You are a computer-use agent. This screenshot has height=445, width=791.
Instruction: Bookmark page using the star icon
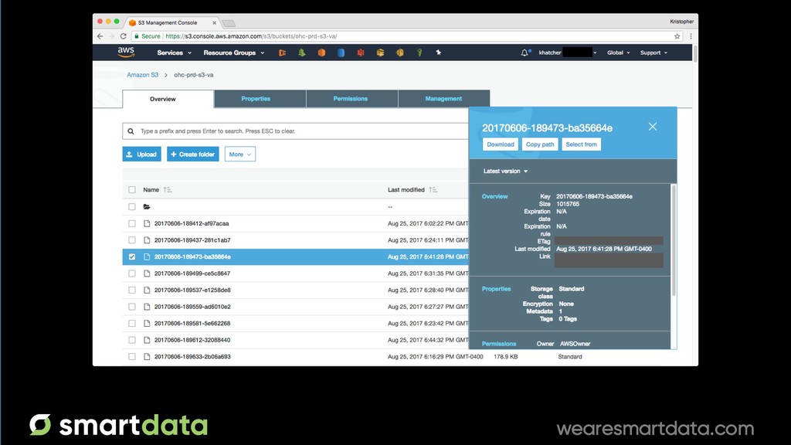(x=677, y=36)
